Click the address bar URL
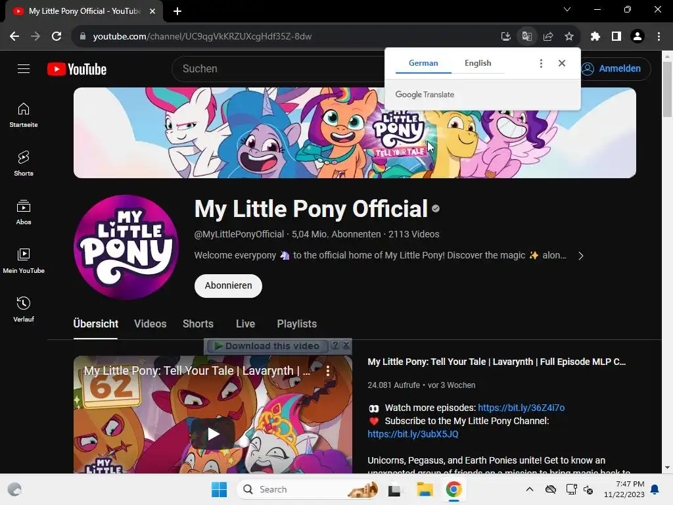The width and height of the screenshot is (673, 505). pyautogui.click(x=202, y=37)
